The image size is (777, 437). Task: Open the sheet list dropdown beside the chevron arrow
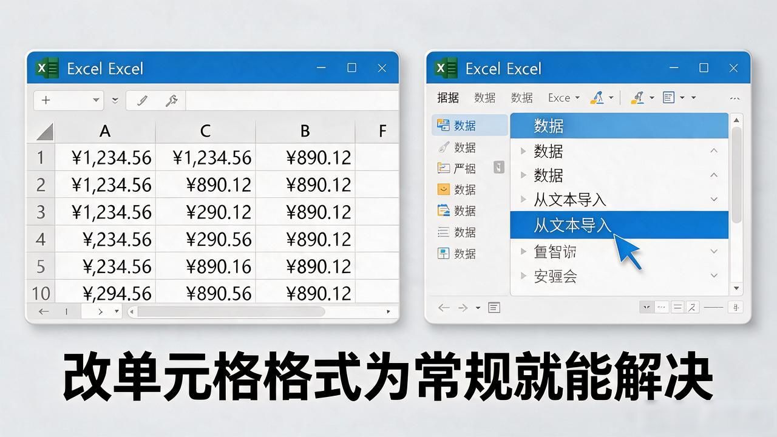115,311
